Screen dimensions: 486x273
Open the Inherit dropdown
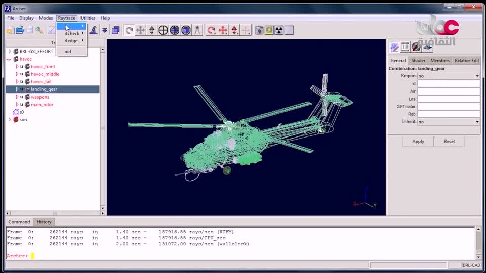(x=477, y=122)
